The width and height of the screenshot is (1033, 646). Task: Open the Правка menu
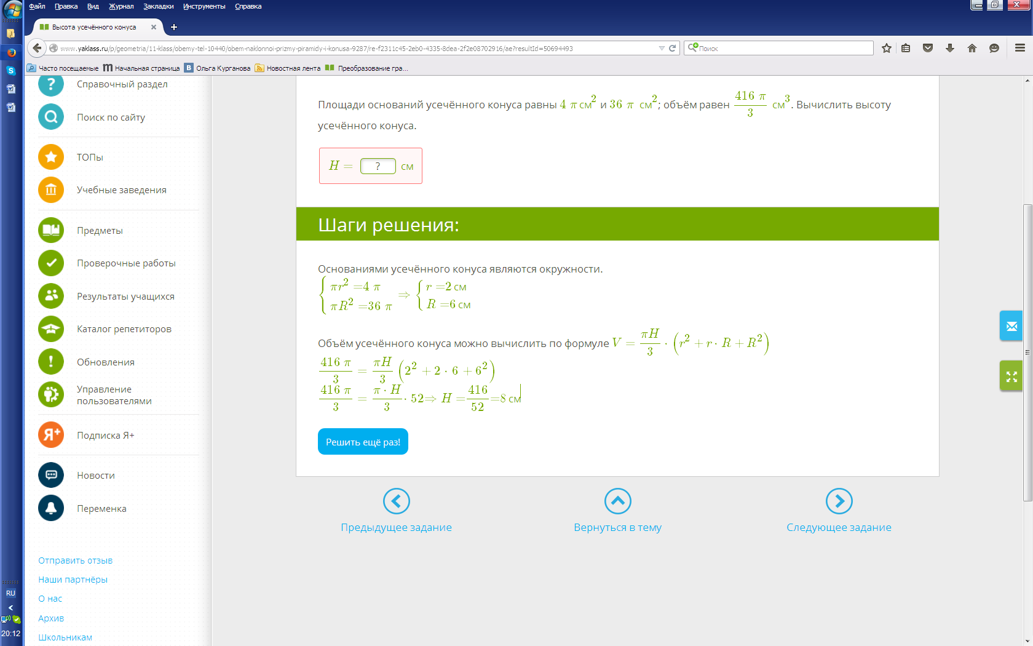tap(66, 6)
